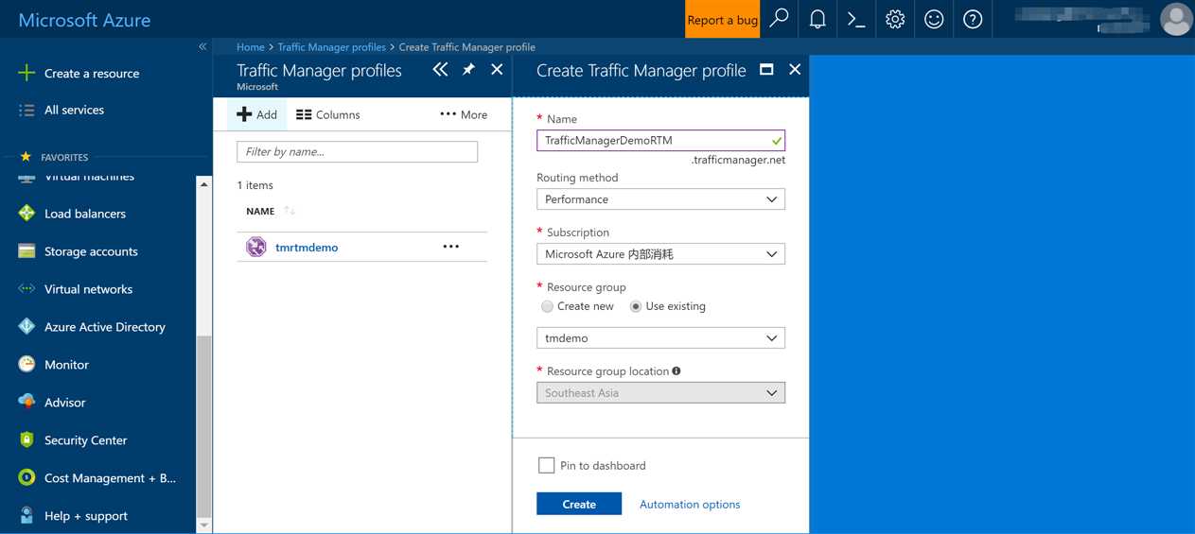
Task: Select the Create new radio button
Action: click(547, 306)
